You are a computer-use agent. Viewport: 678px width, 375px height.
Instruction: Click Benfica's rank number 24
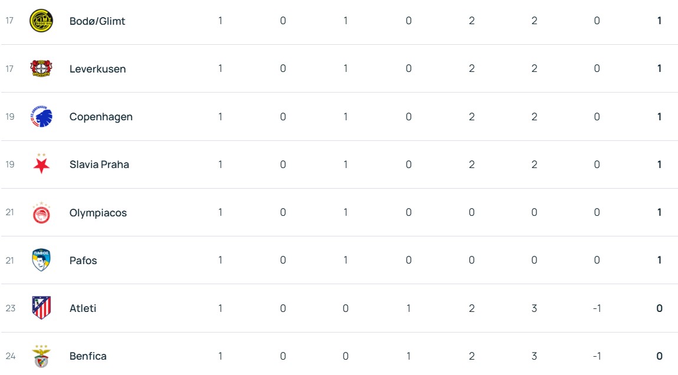[x=10, y=356]
